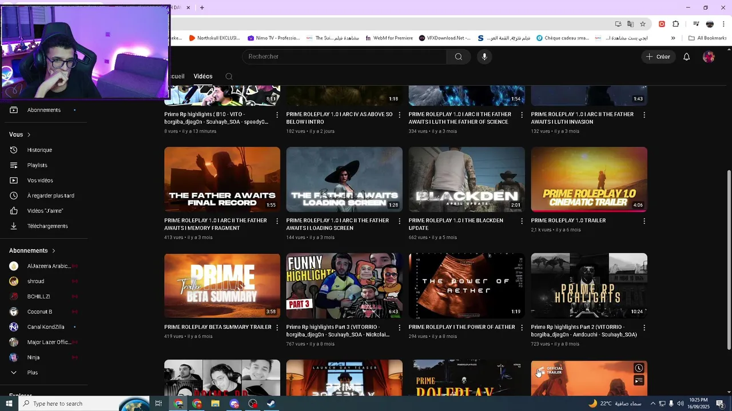Click the Abonnements icon at sidebar top
732x411 pixels.
[14, 110]
